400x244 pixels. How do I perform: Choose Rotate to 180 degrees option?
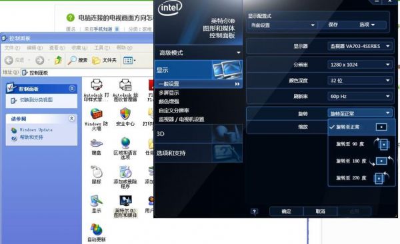(361, 161)
